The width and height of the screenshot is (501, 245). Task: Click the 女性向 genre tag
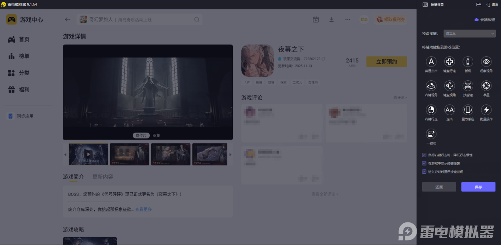pyautogui.click(x=312, y=82)
